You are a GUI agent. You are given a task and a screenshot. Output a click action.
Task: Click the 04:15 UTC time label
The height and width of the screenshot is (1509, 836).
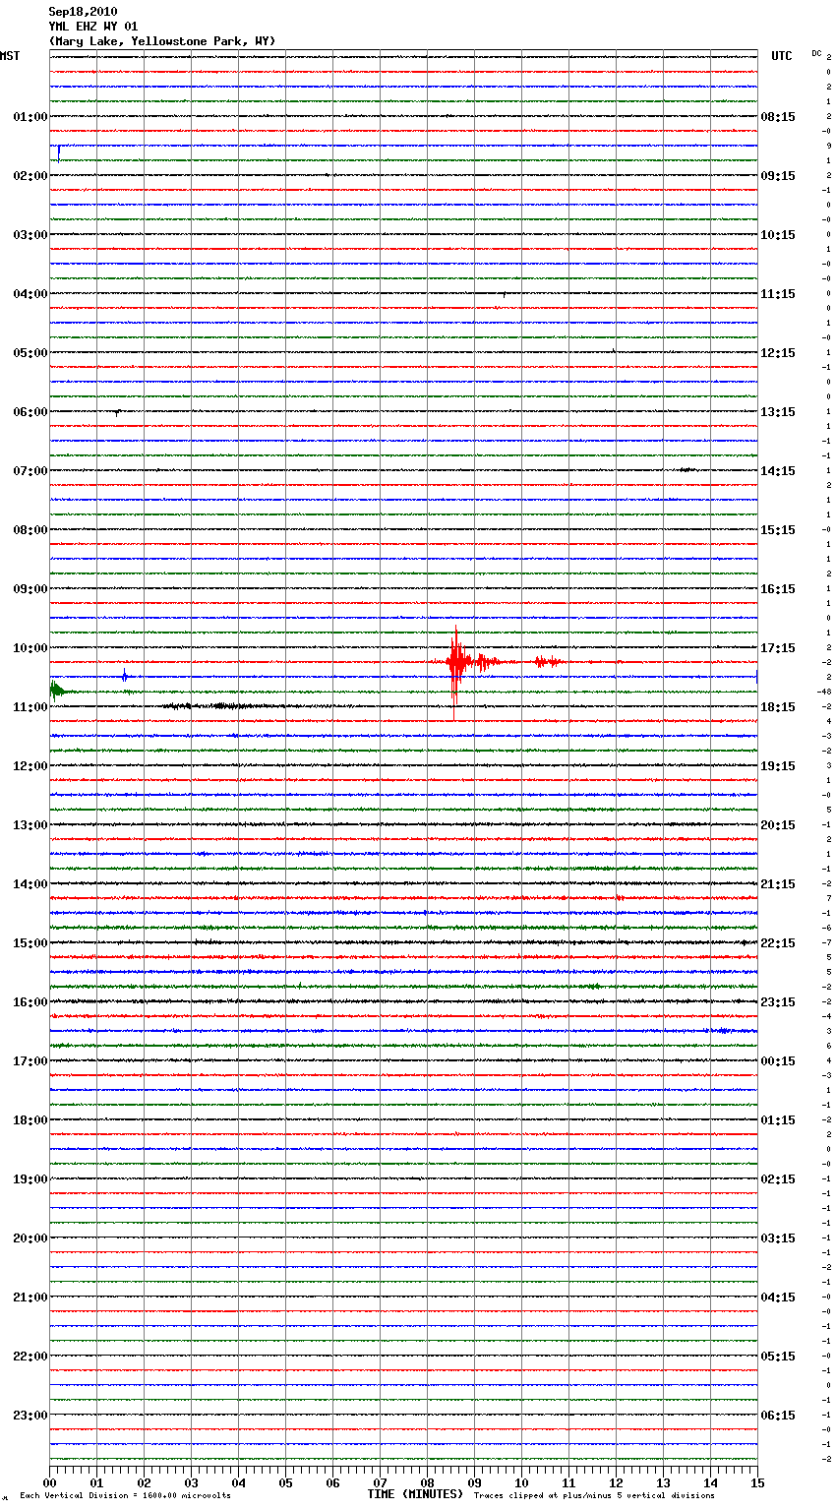click(x=778, y=1298)
